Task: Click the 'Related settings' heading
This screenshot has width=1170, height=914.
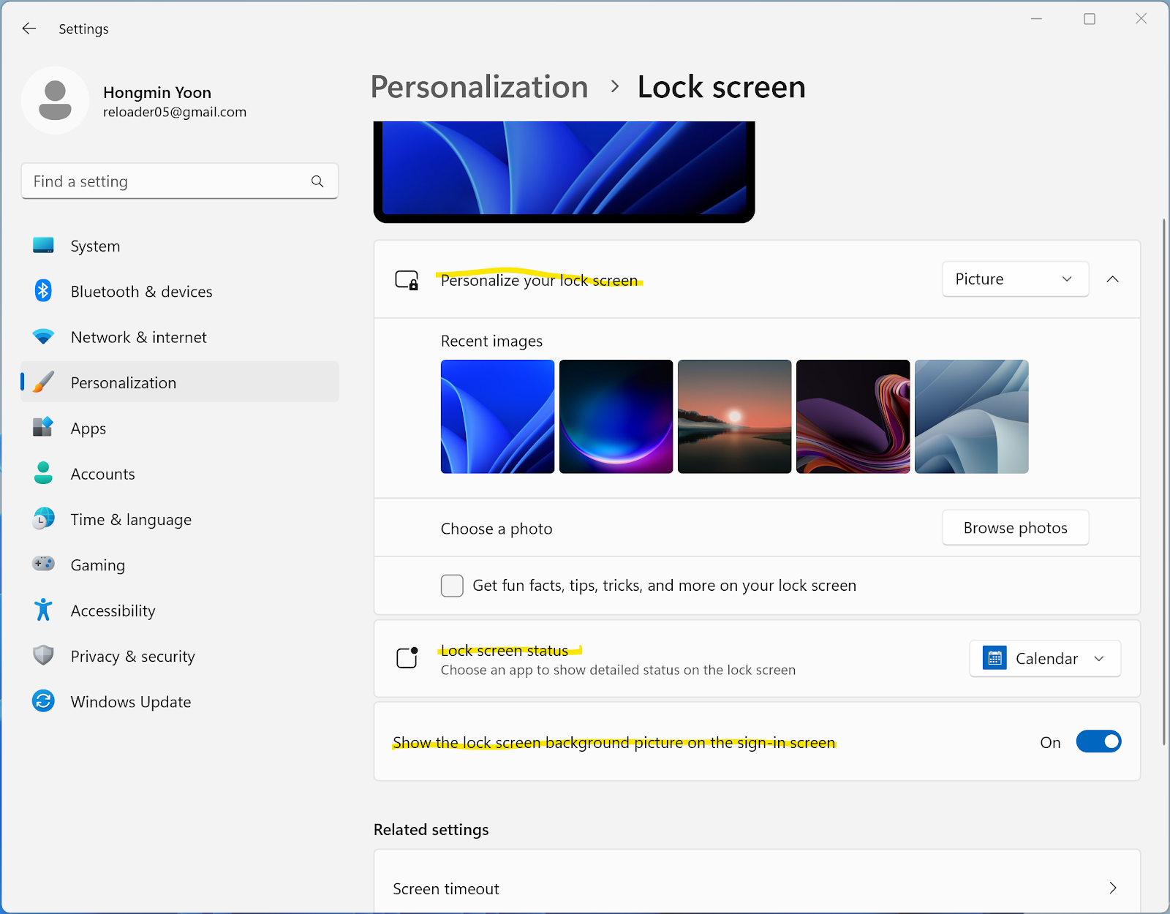Action: click(431, 830)
